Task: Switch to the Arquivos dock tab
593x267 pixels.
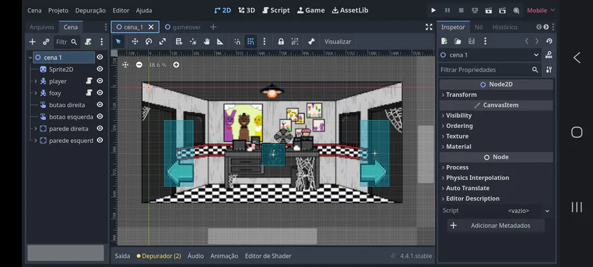Action: pos(42,27)
